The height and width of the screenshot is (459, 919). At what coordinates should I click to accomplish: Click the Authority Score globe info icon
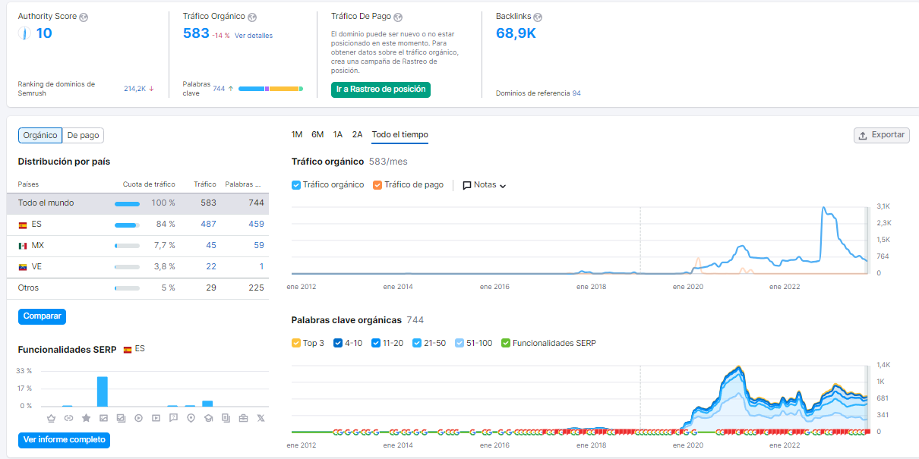[84, 17]
